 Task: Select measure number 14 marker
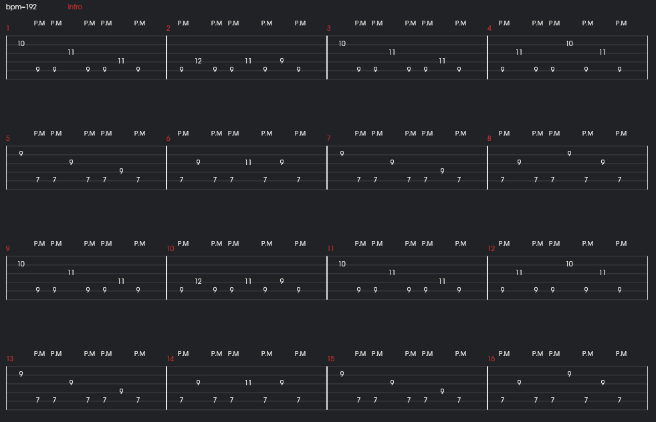tap(171, 359)
